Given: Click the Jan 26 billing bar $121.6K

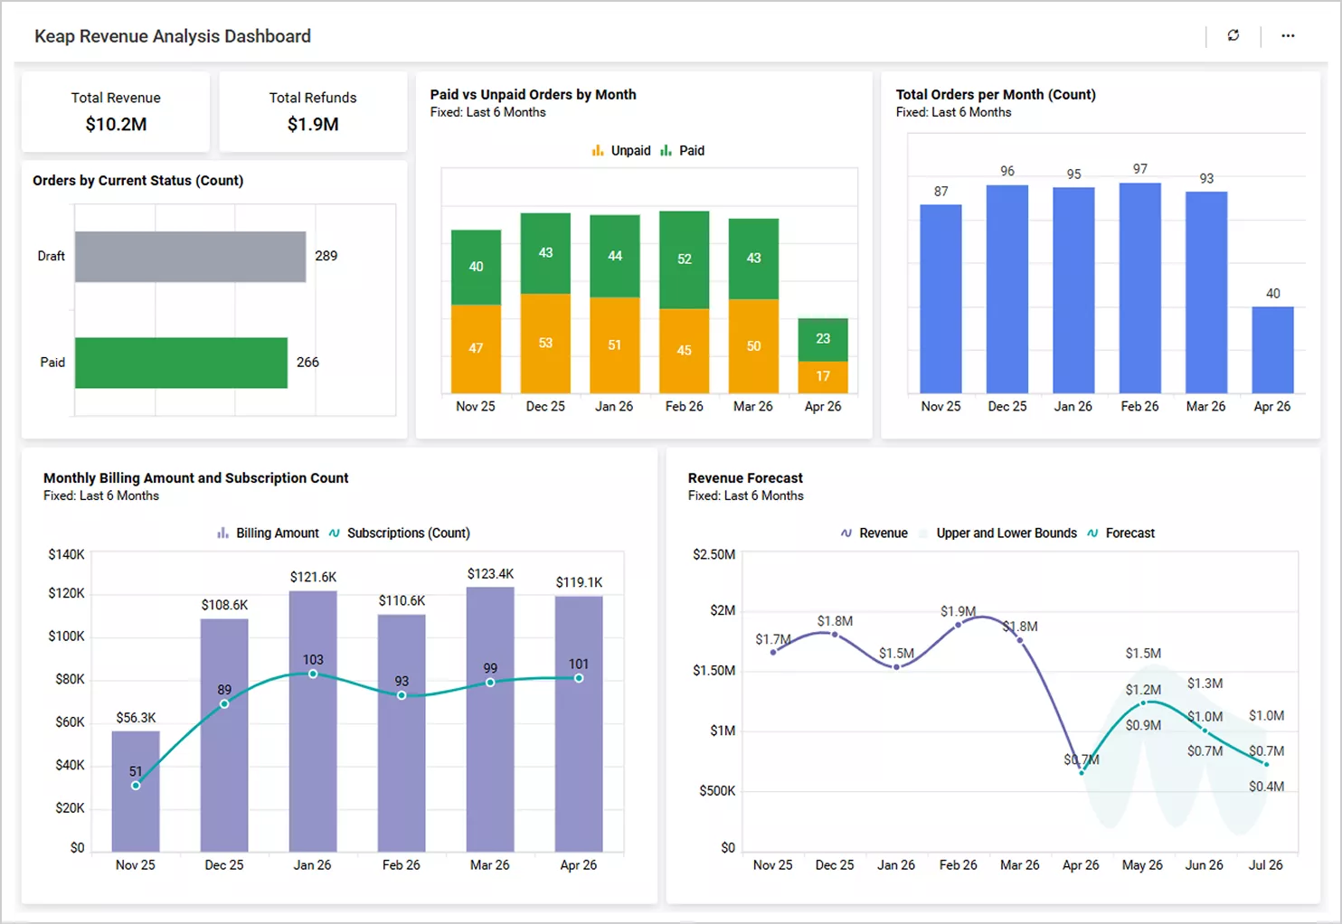Looking at the screenshot, I should [x=313, y=721].
